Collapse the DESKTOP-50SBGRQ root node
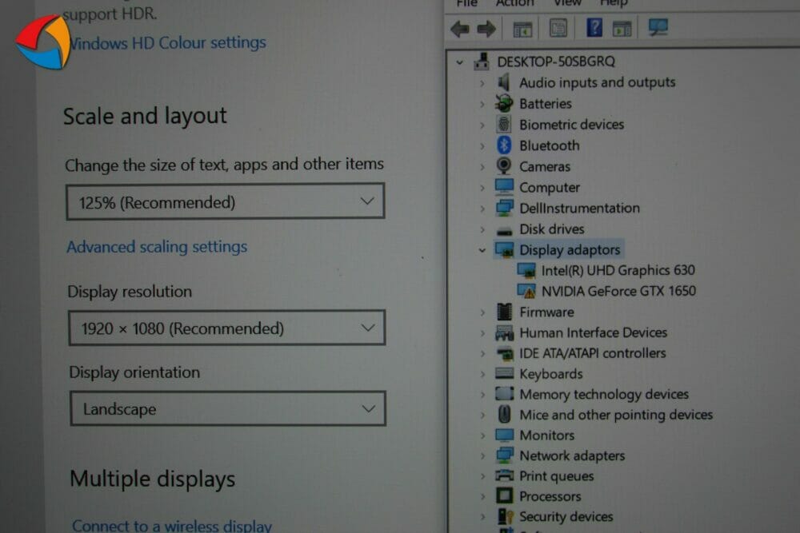The height and width of the screenshot is (533, 800). coord(460,62)
